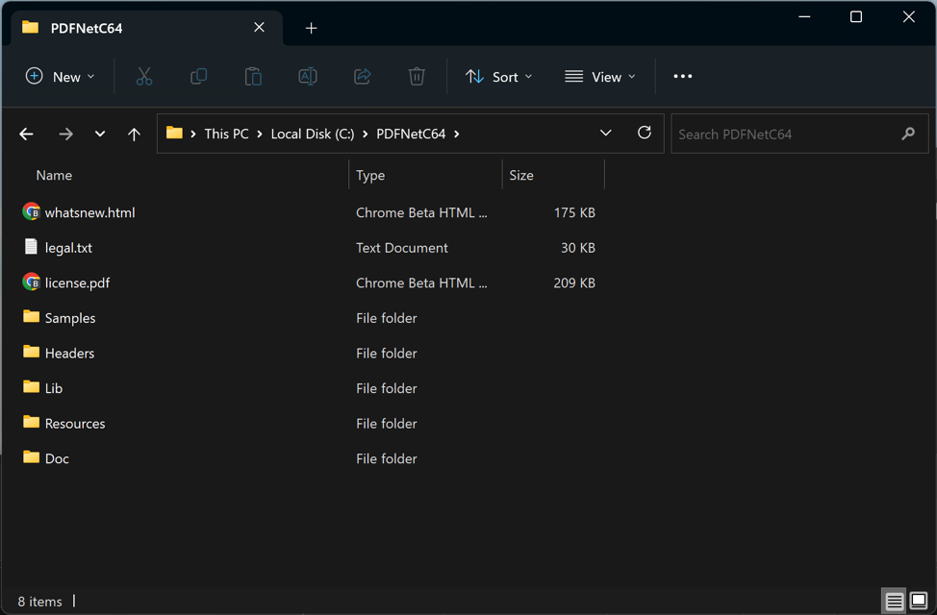This screenshot has height=615, width=937.
Task: Add a new tab with plus
Action: (311, 28)
